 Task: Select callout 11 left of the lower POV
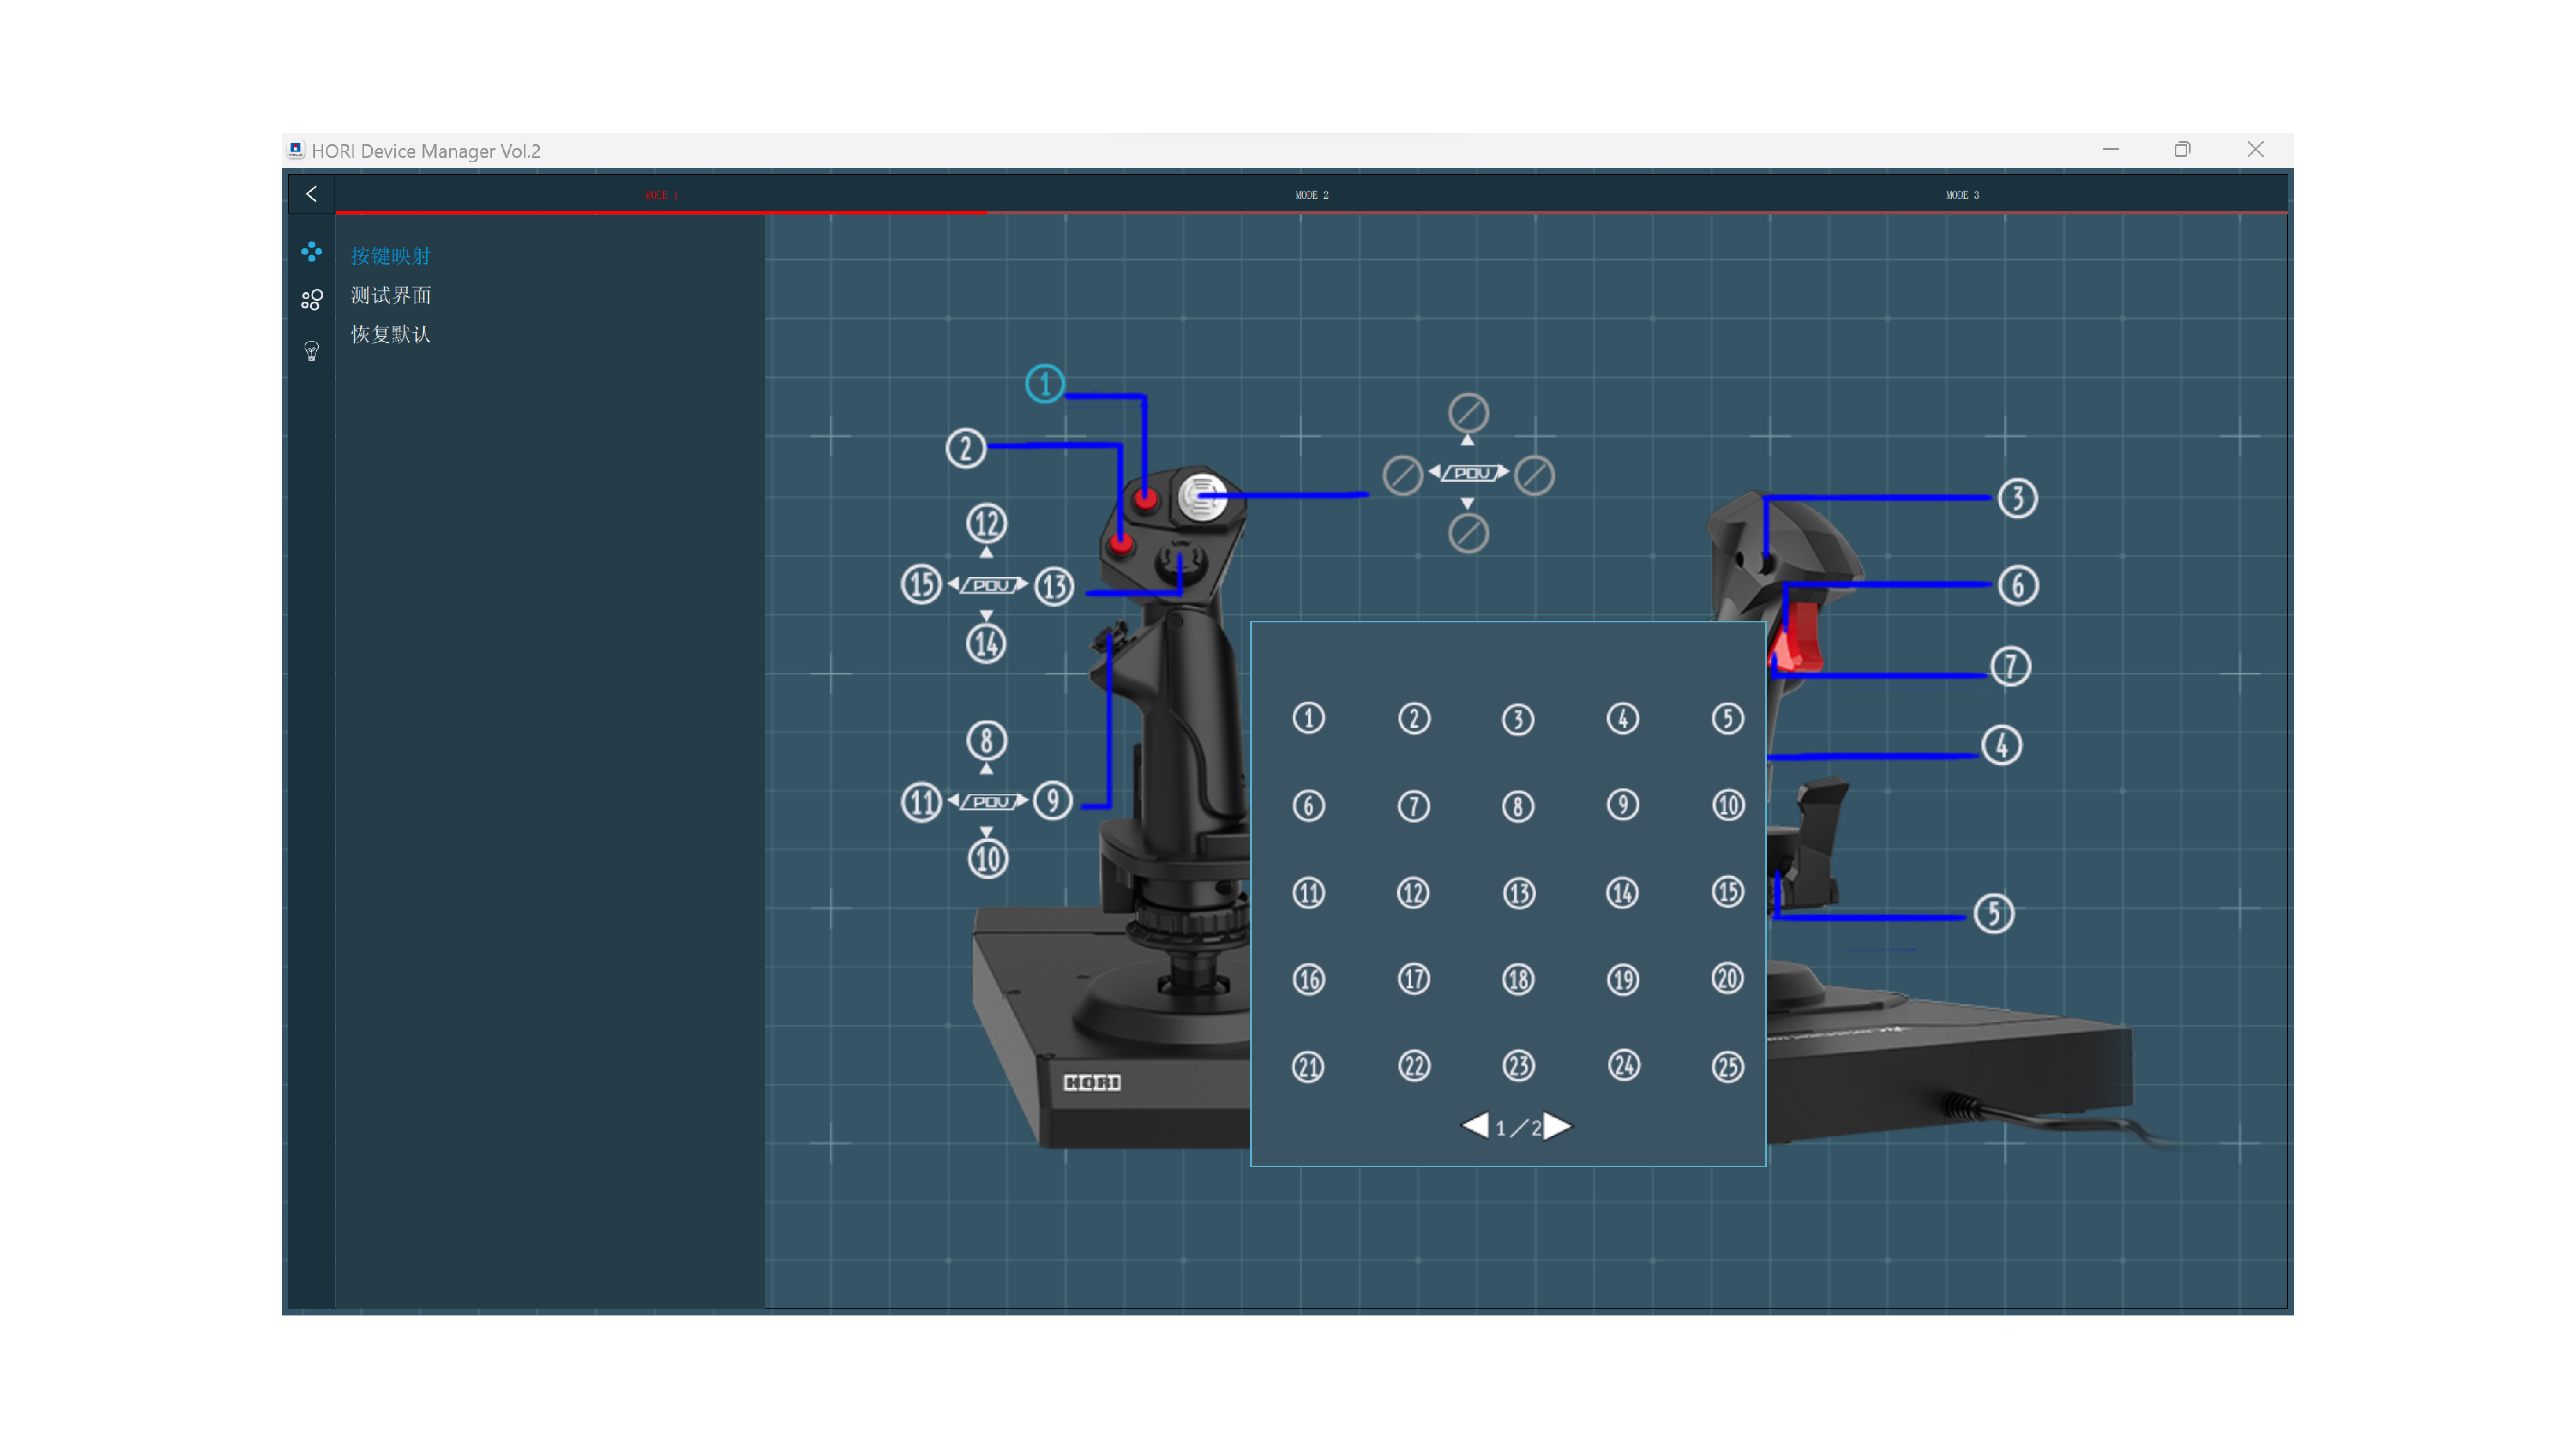(921, 802)
